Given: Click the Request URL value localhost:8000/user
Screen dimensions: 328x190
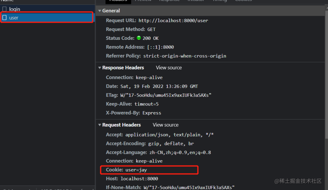Looking at the screenshot, I should (x=173, y=21).
